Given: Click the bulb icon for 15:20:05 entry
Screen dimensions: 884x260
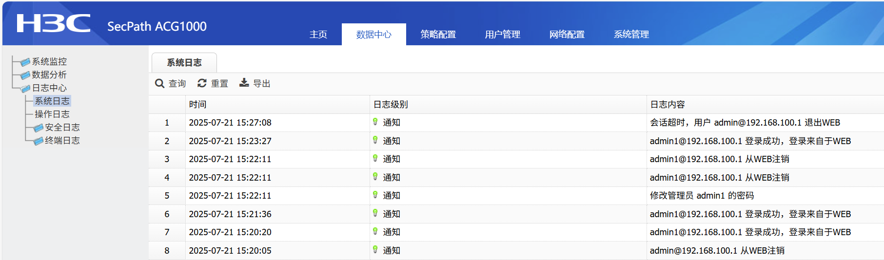Looking at the screenshot, I should [x=375, y=250].
